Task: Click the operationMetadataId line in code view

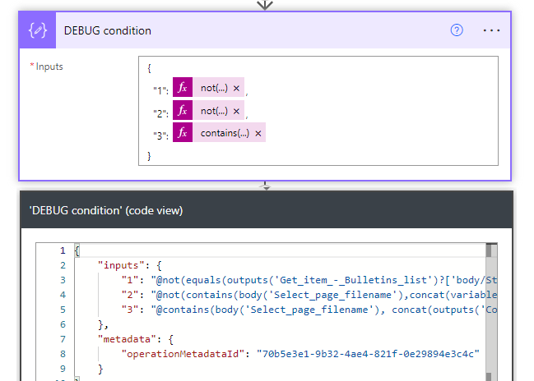Action: pyautogui.click(x=300, y=354)
